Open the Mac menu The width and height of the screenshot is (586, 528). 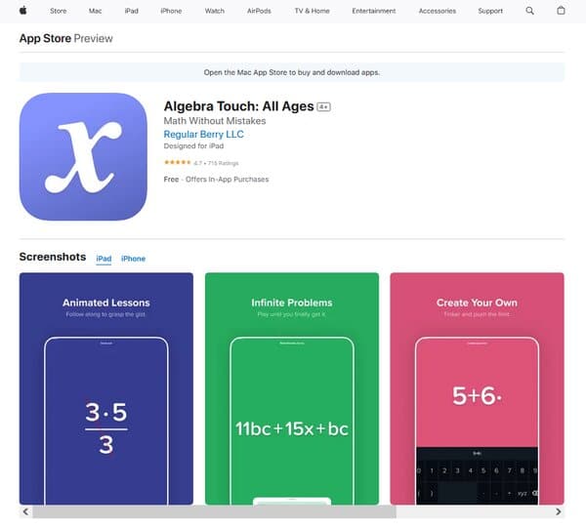[x=96, y=11]
